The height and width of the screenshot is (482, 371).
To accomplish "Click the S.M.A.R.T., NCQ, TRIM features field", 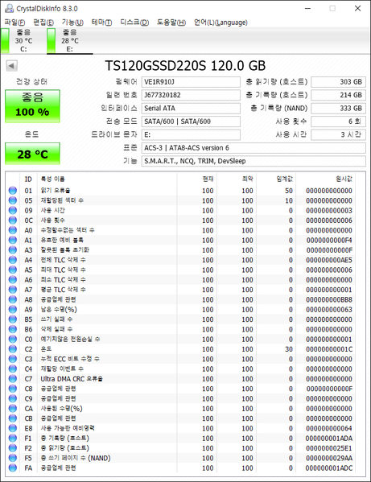I will 254,161.
